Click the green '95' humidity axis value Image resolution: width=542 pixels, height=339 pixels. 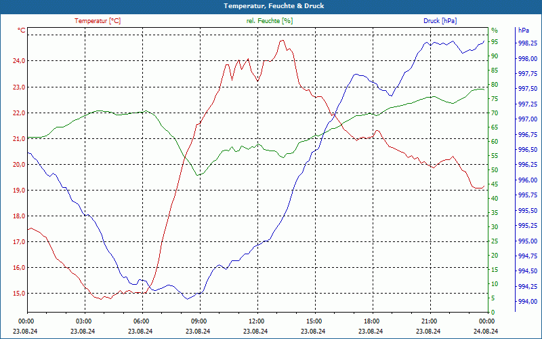click(x=495, y=42)
